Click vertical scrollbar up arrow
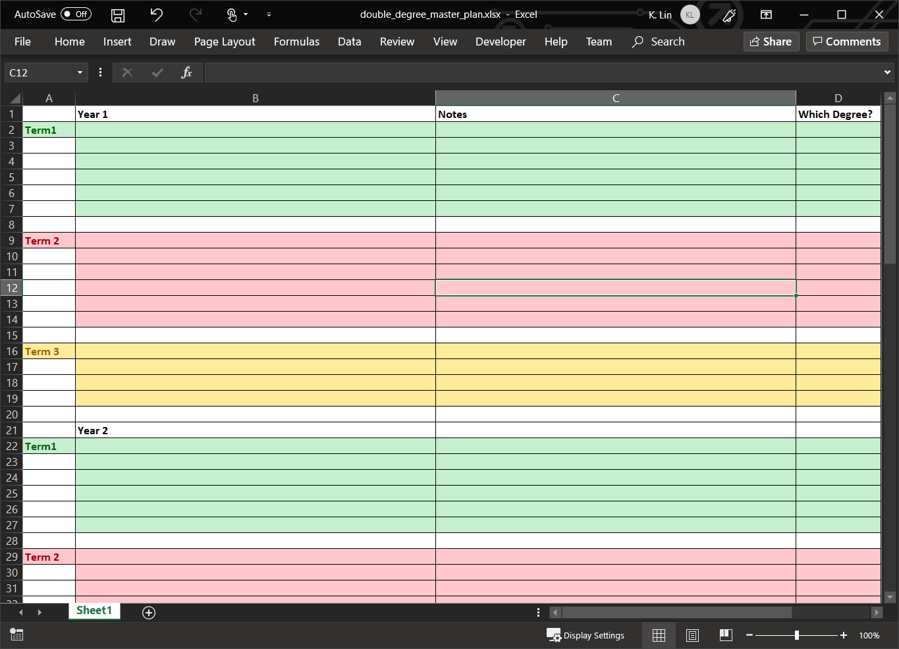The width and height of the screenshot is (899, 649). click(x=890, y=98)
